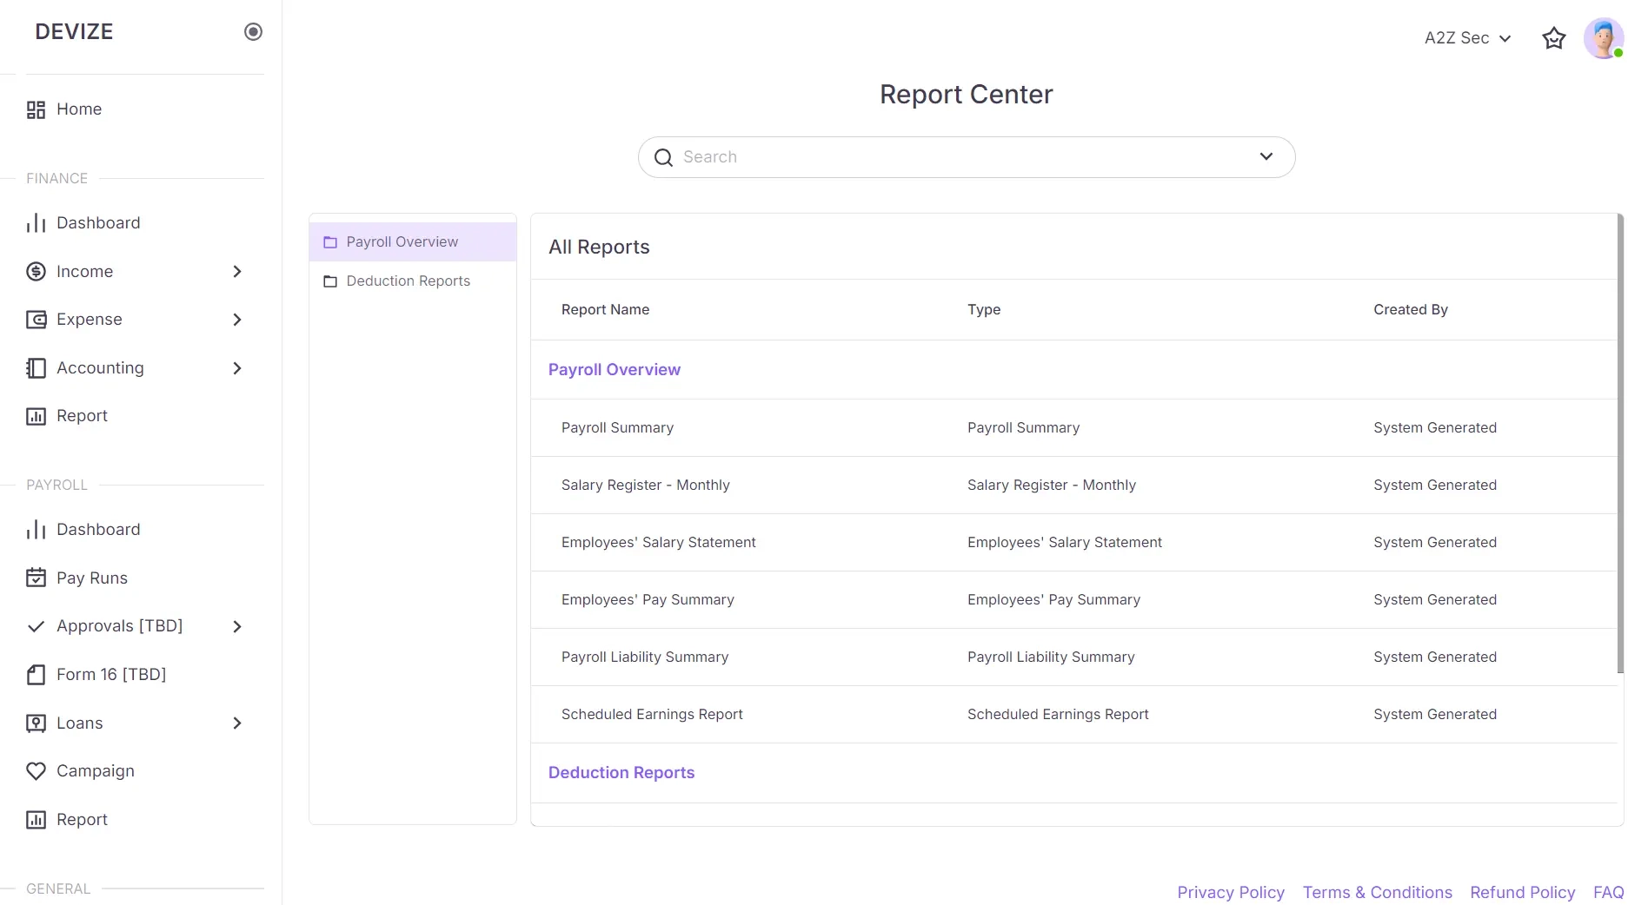Click the favorites star icon in header
Viewport: 1648px width, 905px height.
[1554, 38]
